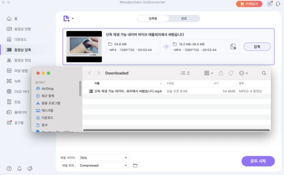Change Finder list view mode selector
Viewport: 284px width, 175px height.
pos(185,73)
